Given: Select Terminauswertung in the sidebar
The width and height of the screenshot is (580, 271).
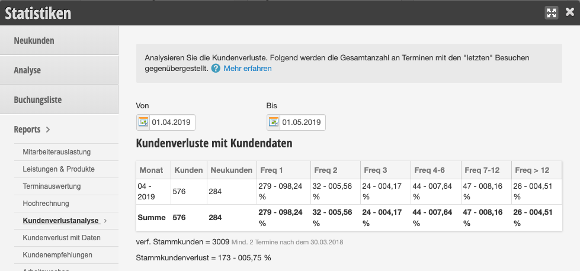Looking at the screenshot, I should tap(52, 186).
